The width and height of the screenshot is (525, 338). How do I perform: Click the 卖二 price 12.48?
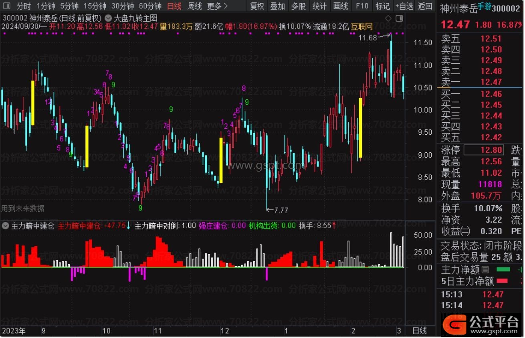point(491,71)
